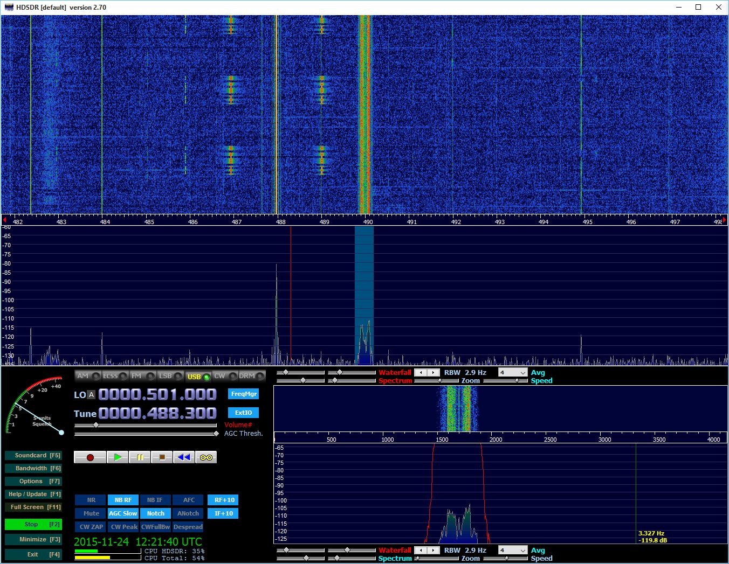This screenshot has height=564, width=729.
Task: Enable the Mute toggle
Action: pos(91,513)
